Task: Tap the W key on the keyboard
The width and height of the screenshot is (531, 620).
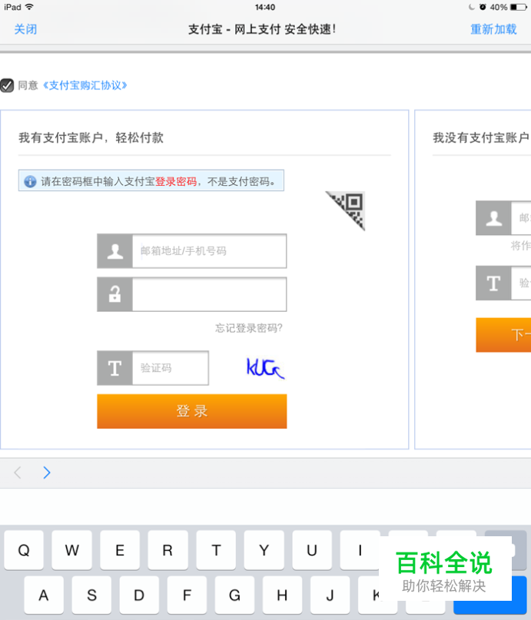Action: pos(72,550)
